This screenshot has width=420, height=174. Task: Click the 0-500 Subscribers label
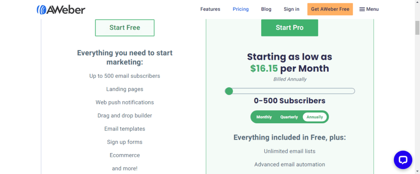pos(290,101)
